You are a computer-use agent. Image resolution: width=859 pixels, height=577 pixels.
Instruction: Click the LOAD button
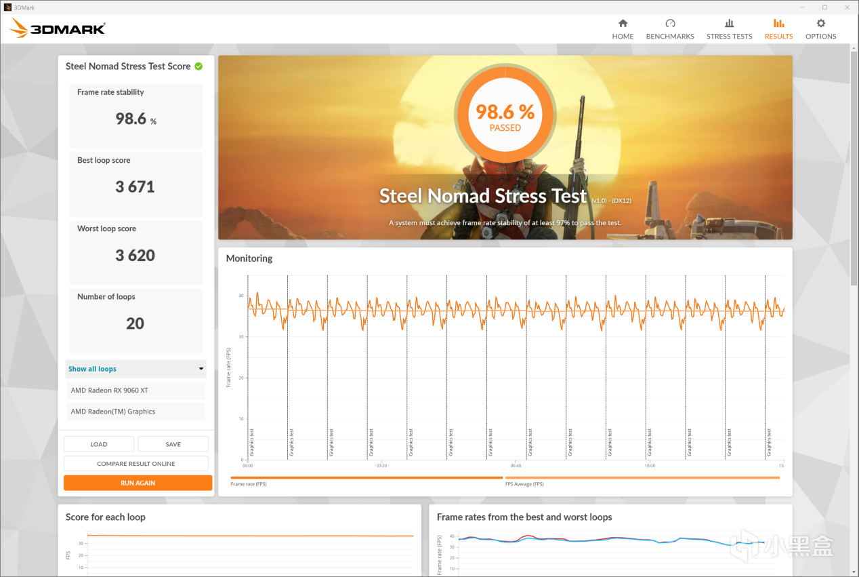(x=99, y=444)
